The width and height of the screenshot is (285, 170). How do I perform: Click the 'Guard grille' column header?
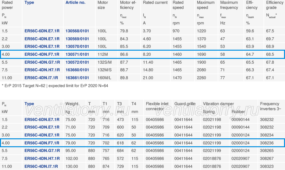click(185, 104)
